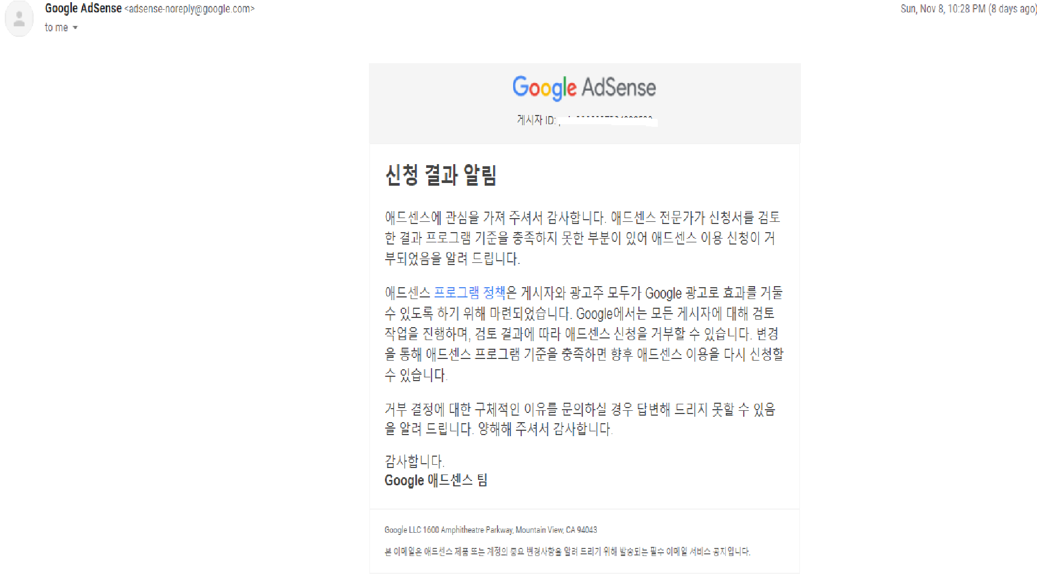Viewport: 1037px width, 583px height.
Task: Click the footer notice starting with 본 이메일은
Action: pyautogui.click(x=567, y=552)
